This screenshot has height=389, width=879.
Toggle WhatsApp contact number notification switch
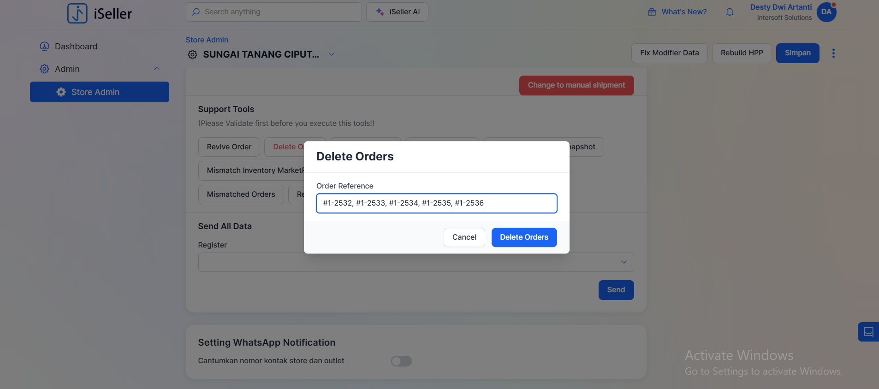(x=401, y=361)
